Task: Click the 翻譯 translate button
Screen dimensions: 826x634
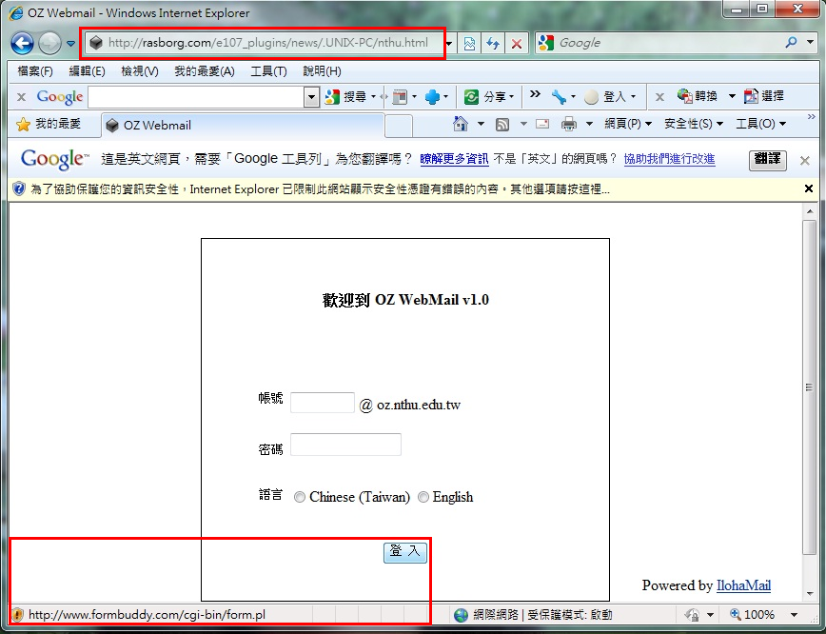Action: 768,159
